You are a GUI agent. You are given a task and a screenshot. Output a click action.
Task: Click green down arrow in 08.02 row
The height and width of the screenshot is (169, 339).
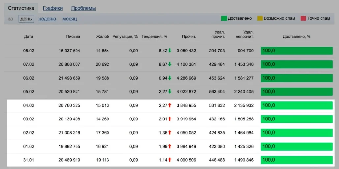pyautogui.click(x=170, y=51)
